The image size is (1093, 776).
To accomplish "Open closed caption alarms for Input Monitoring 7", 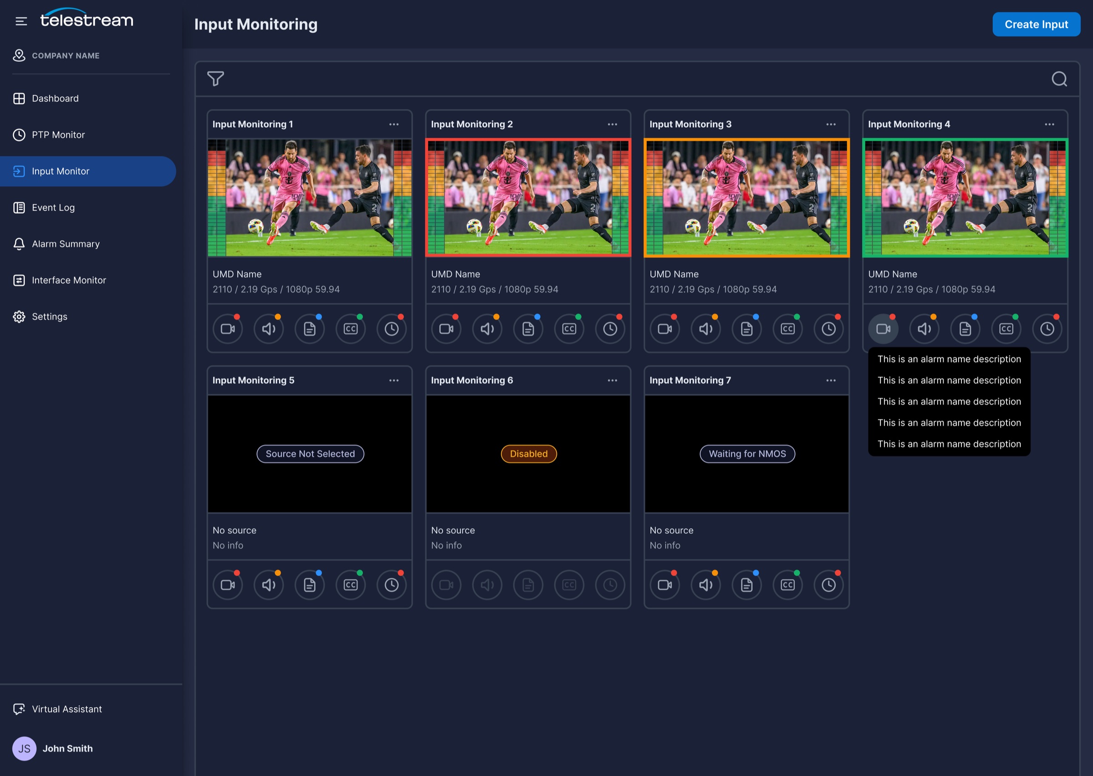I will tap(787, 585).
